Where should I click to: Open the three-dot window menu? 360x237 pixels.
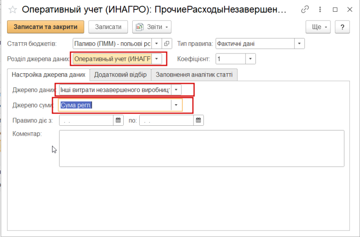pyautogui.click(x=320, y=9)
